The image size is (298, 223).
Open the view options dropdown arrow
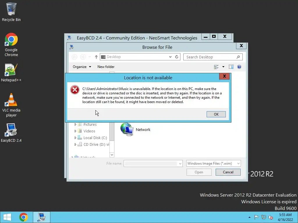point(223,67)
